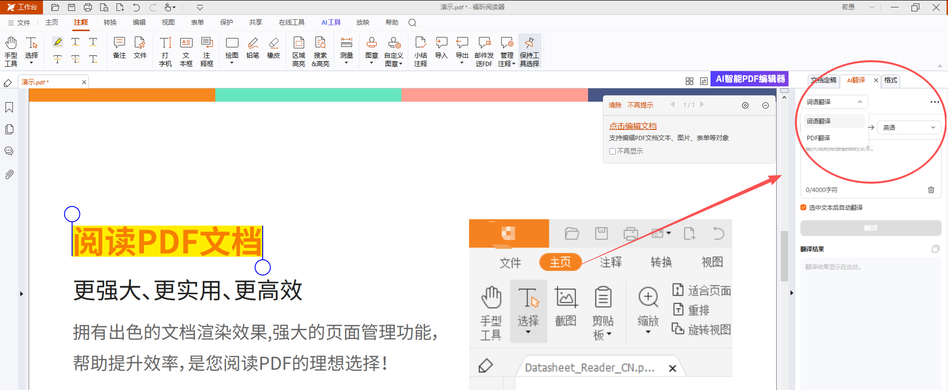Image resolution: width=948 pixels, height=390 pixels.
Task: Uncheck 选中文本后自动翻译 checkbox
Action: (803, 207)
